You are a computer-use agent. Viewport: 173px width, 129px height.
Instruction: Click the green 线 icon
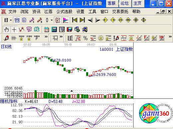[x=37, y=29]
